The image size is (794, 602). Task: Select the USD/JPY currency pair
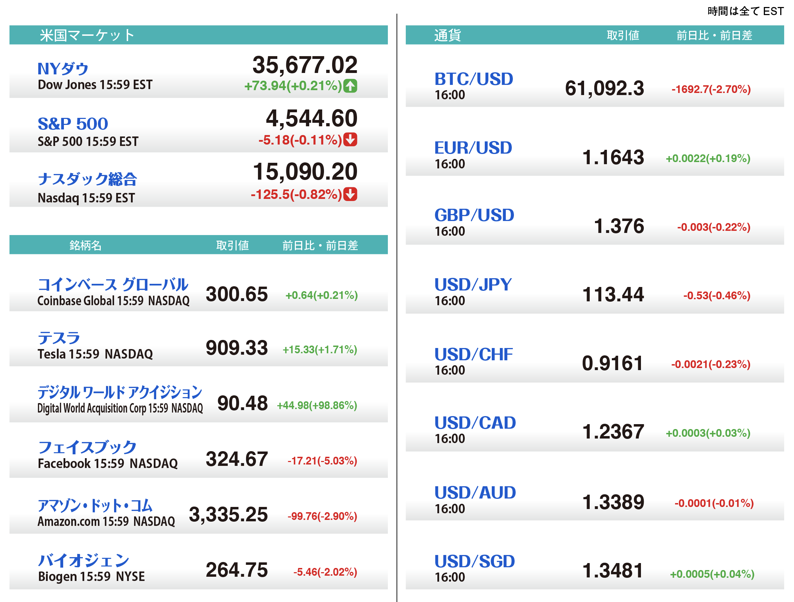[x=473, y=285]
